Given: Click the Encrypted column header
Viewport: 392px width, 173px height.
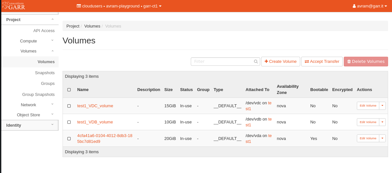Looking at the screenshot, I should point(342,90).
